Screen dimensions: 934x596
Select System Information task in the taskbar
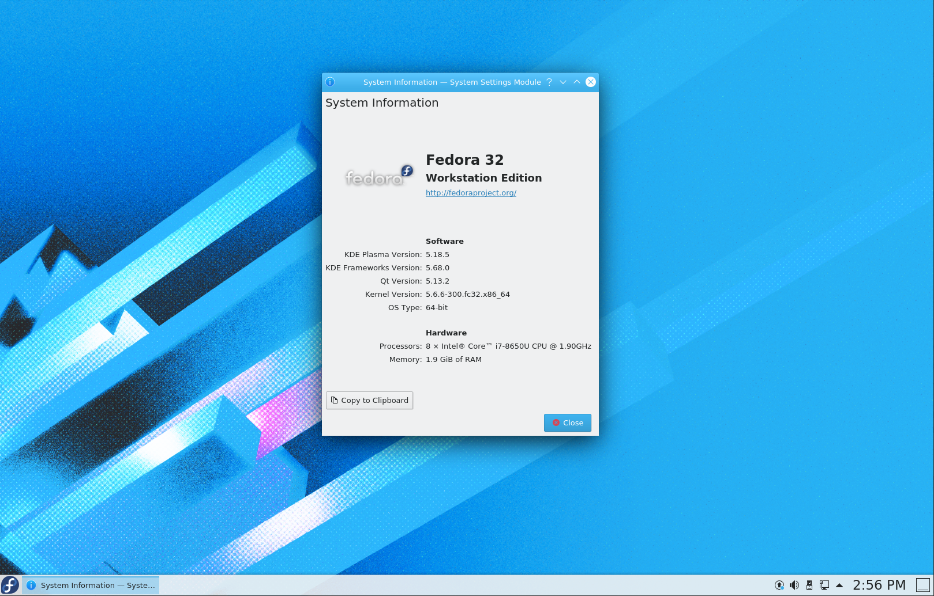tap(91, 585)
